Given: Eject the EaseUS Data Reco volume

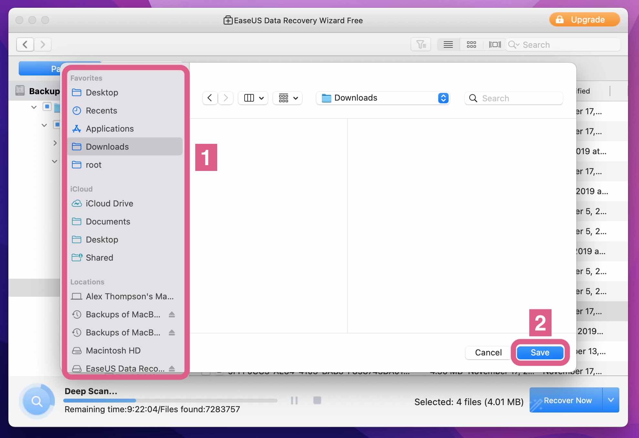Looking at the screenshot, I should click(172, 368).
